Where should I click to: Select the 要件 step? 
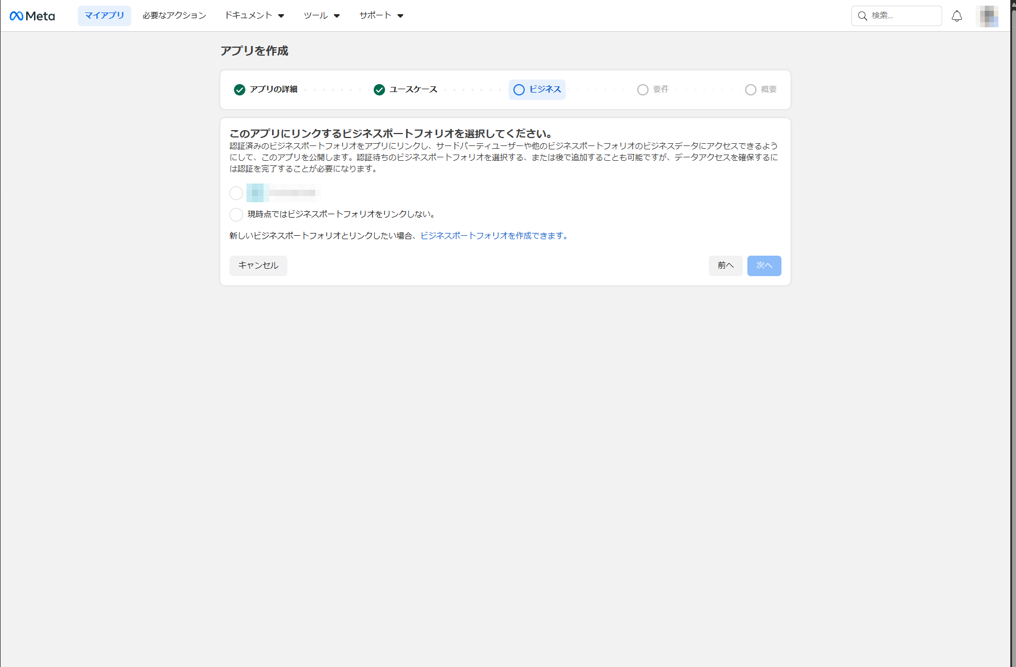(653, 90)
